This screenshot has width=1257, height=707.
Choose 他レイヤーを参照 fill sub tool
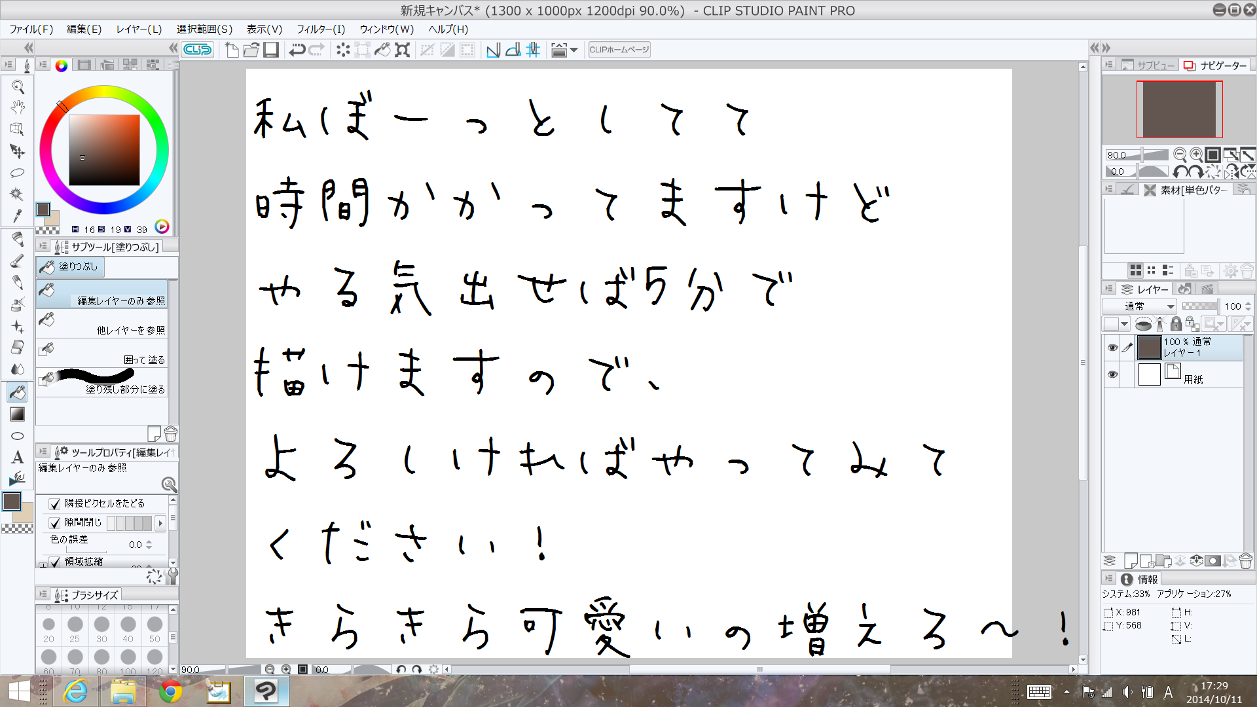coord(103,324)
